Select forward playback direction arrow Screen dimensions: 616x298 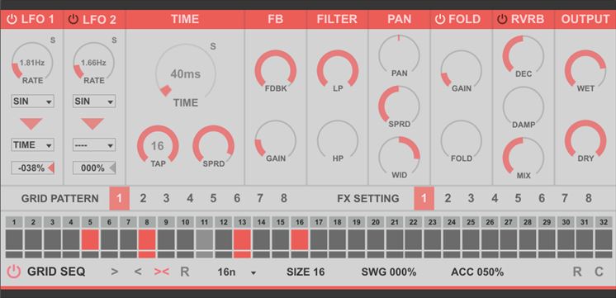click(x=114, y=272)
